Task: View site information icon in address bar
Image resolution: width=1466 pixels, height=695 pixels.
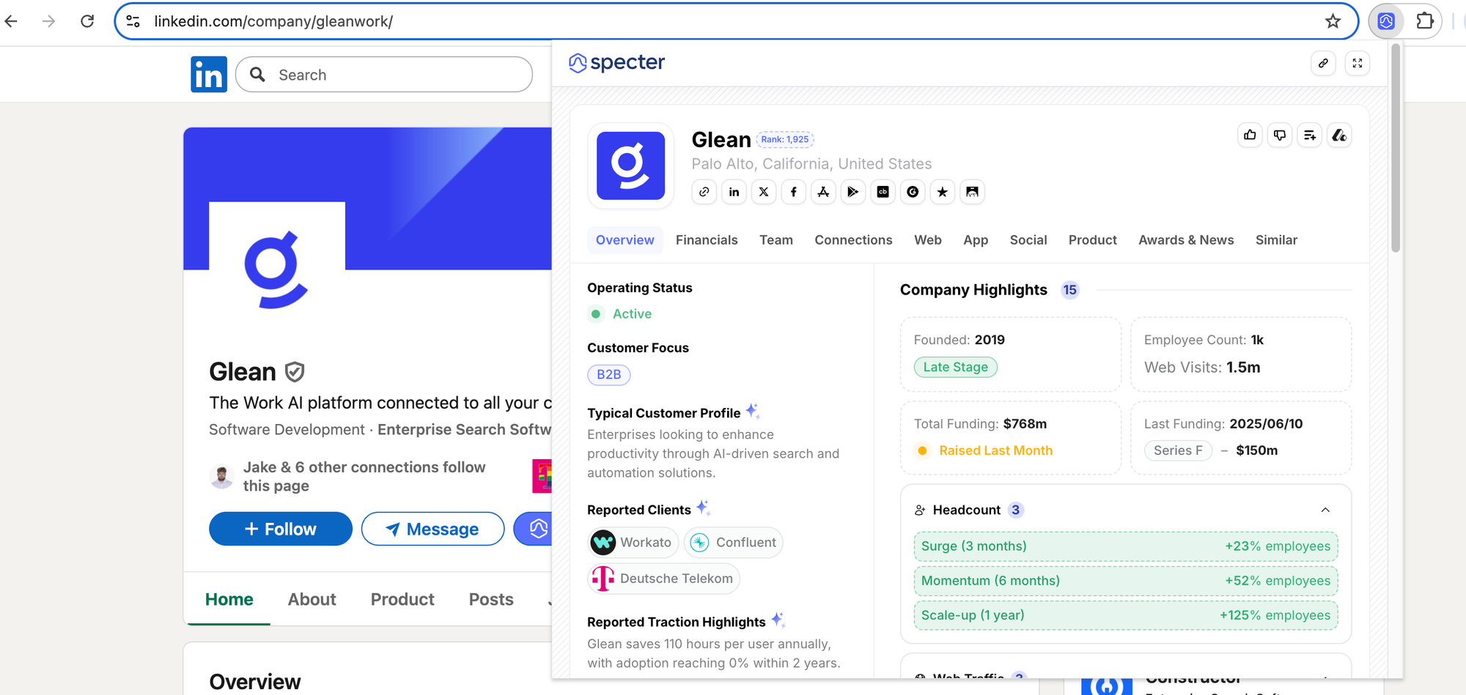Action: click(x=133, y=21)
